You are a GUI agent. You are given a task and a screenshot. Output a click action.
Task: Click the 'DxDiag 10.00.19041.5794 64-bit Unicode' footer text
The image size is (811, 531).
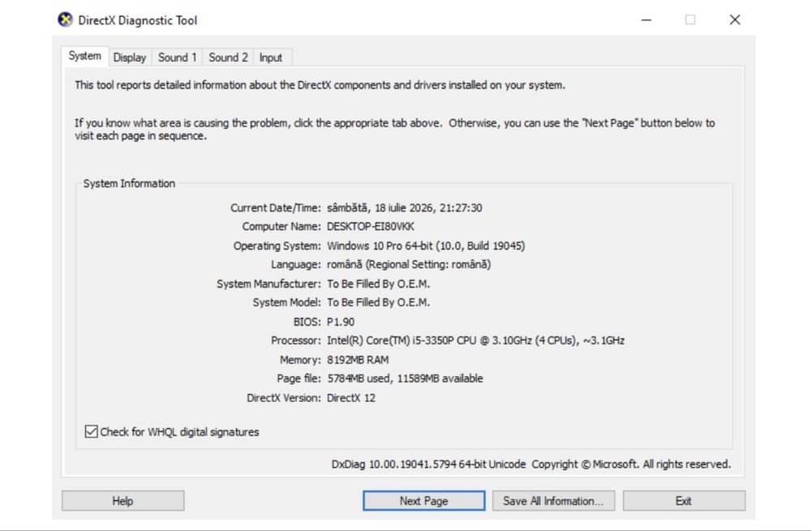[428, 465]
